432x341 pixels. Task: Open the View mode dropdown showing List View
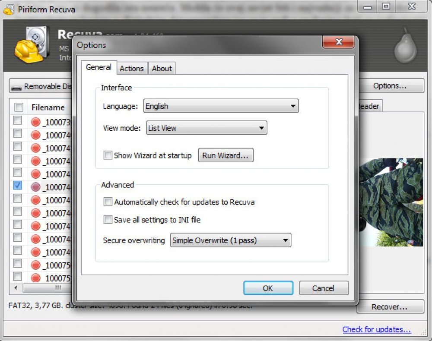click(x=206, y=128)
